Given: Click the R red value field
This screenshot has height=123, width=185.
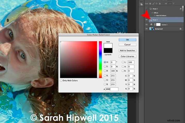Looking at the screenshot, I should point(113,76).
